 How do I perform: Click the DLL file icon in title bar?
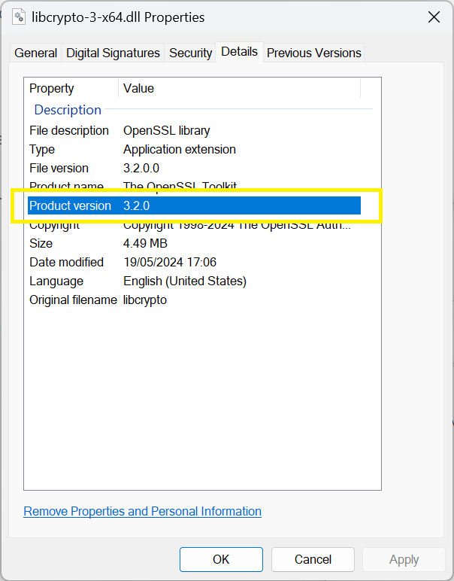pos(20,17)
